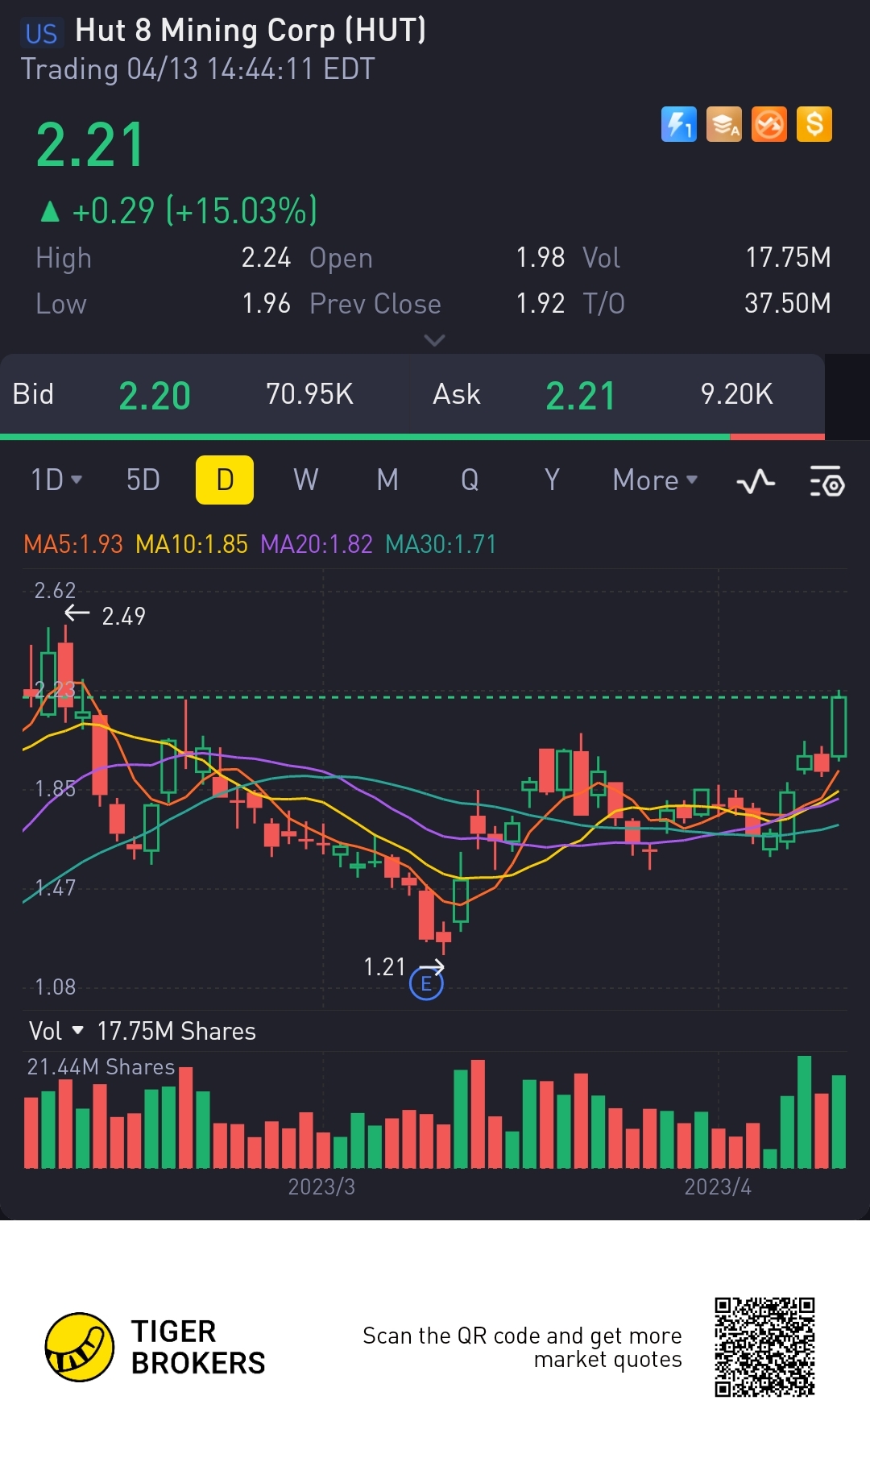The image size is (870, 1475).
Task: Tap the bid size 70.95K
Action: (x=309, y=394)
